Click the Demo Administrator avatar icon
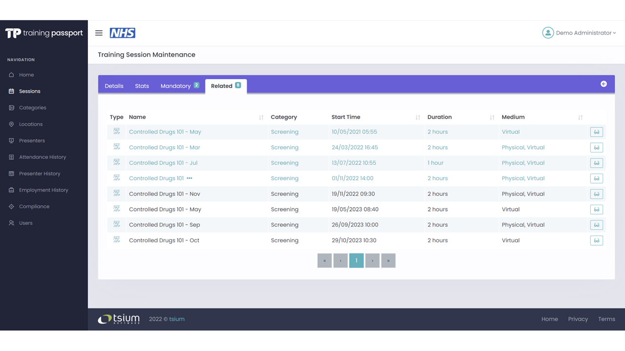This screenshot has width=625, height=351. click(548, 33)
